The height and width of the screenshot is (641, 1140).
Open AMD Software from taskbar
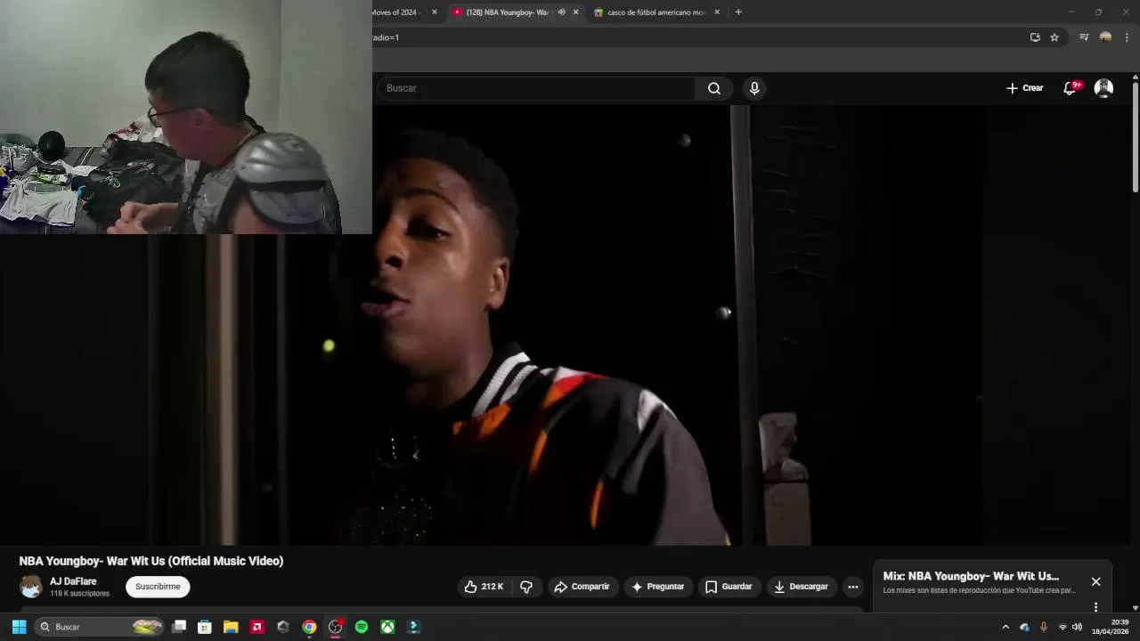click(256, 627)
